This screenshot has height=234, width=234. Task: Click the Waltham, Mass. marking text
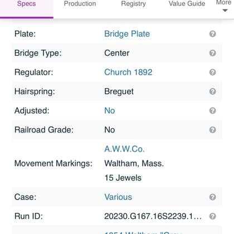[134, 164]
